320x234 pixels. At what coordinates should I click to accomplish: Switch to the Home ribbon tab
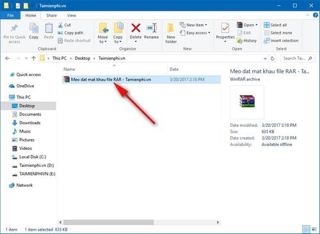point(31,15)
